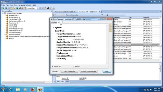Close the Security on WIN-66GQE091VSV tab
This screenshot has height=92, width=163.
point(100,12)
